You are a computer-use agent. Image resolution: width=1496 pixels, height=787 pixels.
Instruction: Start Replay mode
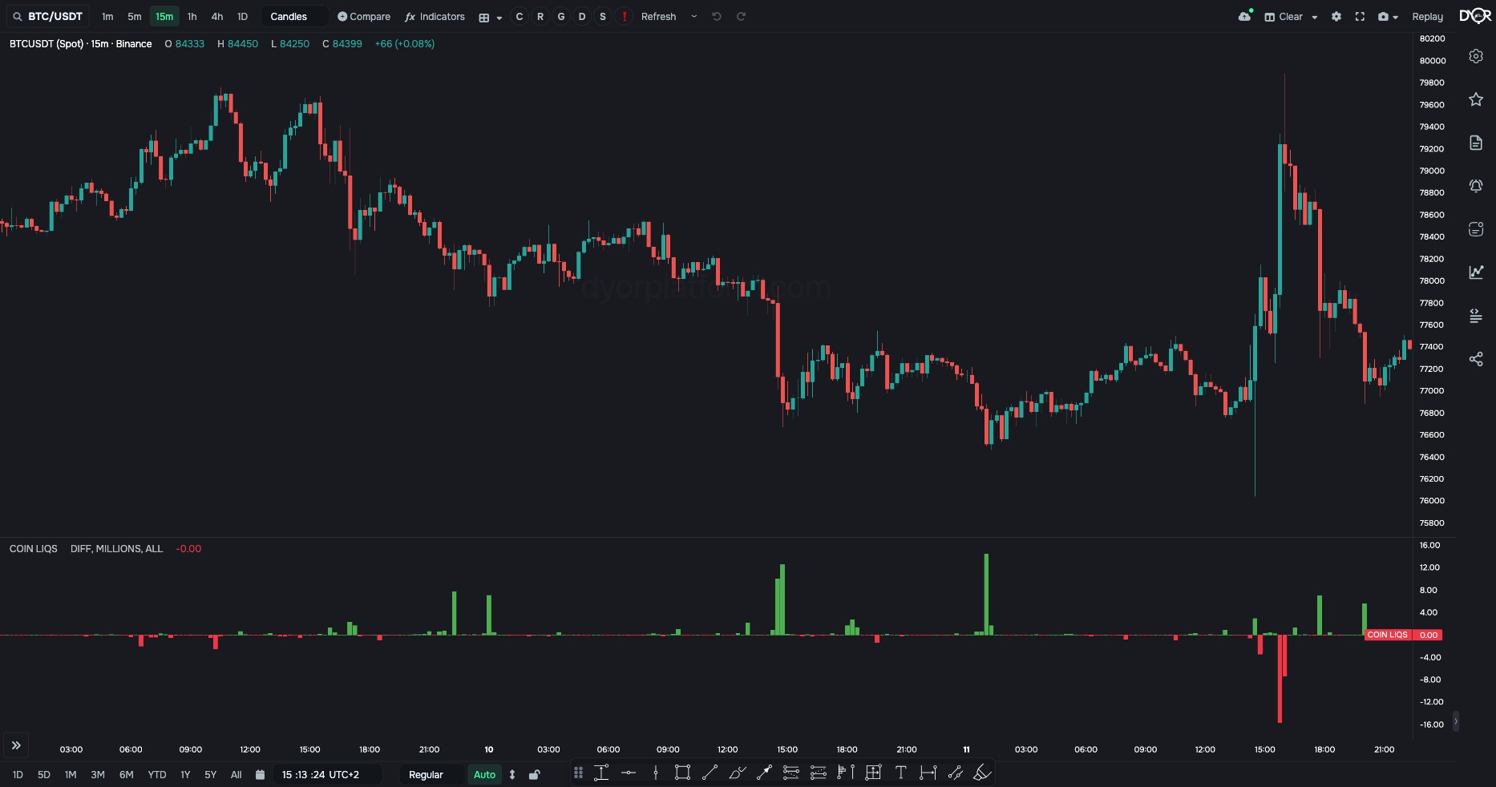[1427, 16]
